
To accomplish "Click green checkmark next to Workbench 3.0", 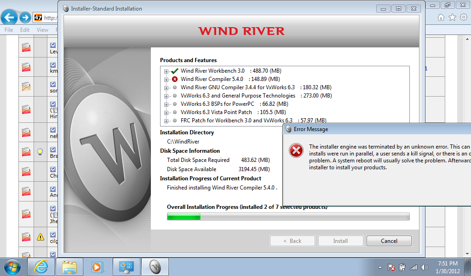I will pos(174,71).
